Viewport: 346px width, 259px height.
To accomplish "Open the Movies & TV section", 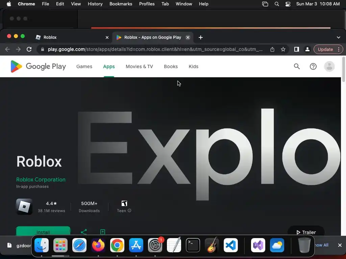I will [139, 66].
